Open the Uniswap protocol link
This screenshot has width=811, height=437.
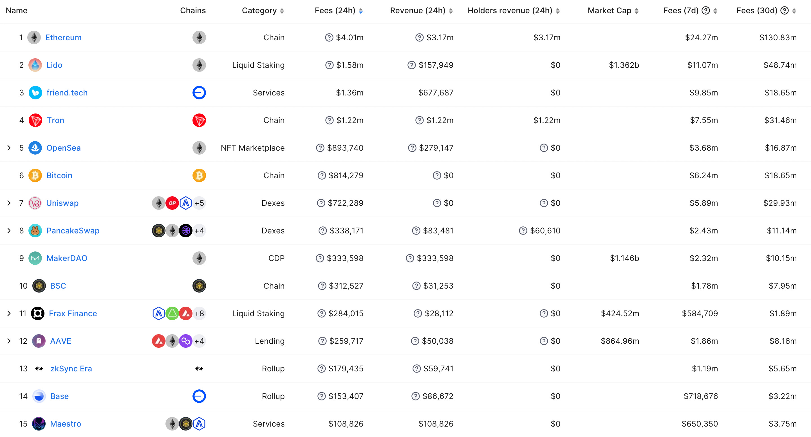(x=62, y=203)
